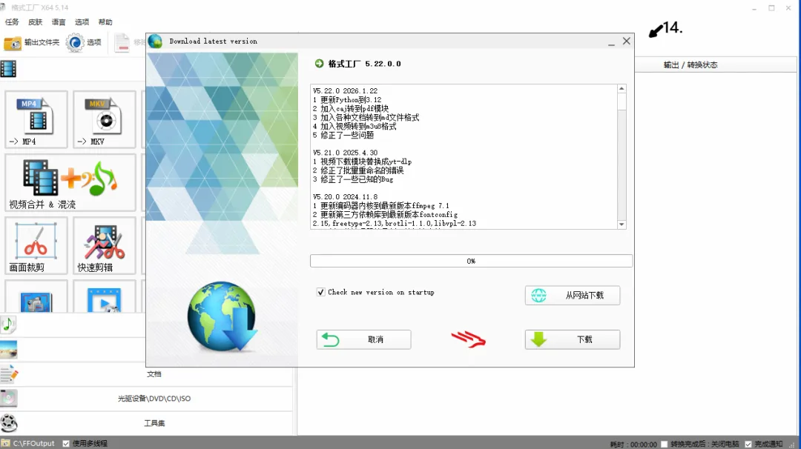Open the 皮肤 menu

click(36, 22)
